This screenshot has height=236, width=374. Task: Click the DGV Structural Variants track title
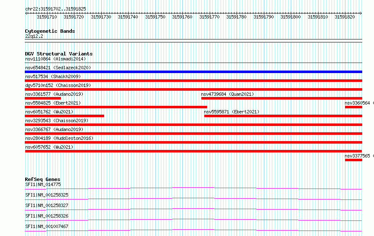tap(59, 54)
